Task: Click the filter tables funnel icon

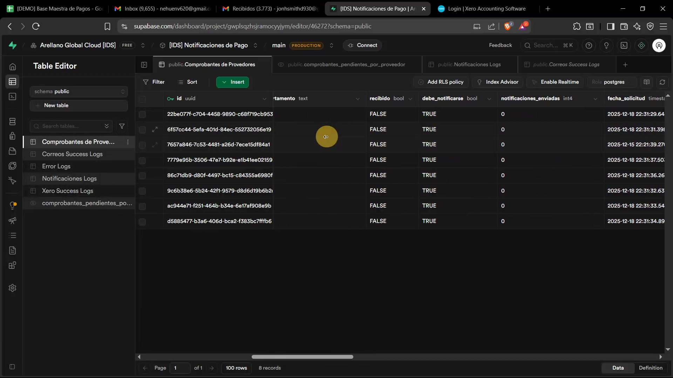Action: coord(122,126)
